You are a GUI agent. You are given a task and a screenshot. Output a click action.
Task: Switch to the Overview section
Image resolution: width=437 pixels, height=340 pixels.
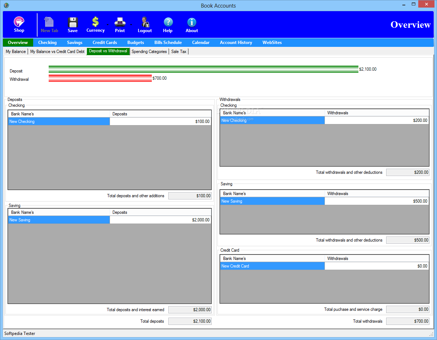point(18,43)
